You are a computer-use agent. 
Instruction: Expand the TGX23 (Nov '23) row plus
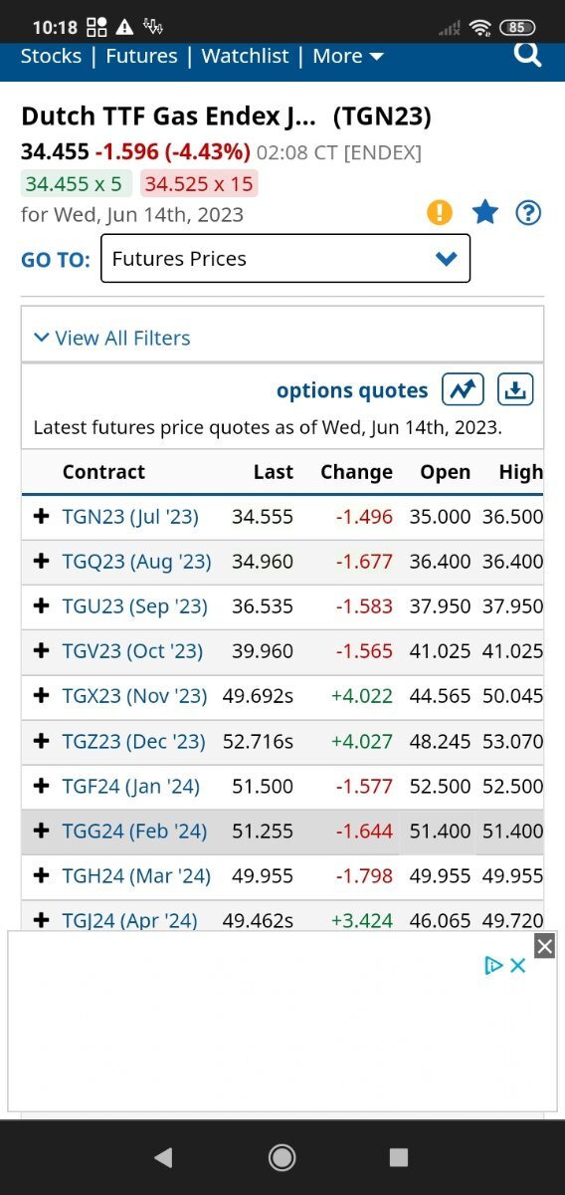41,696
